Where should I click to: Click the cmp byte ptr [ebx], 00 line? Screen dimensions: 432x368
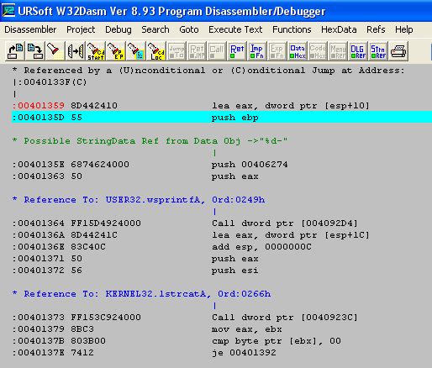pos(176,340)
